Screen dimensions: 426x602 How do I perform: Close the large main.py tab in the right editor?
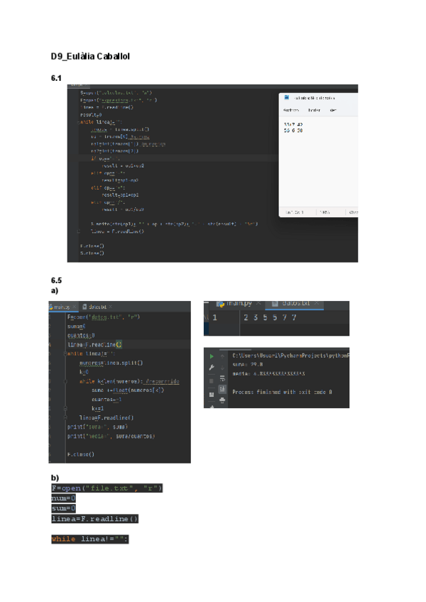[258, 303]
